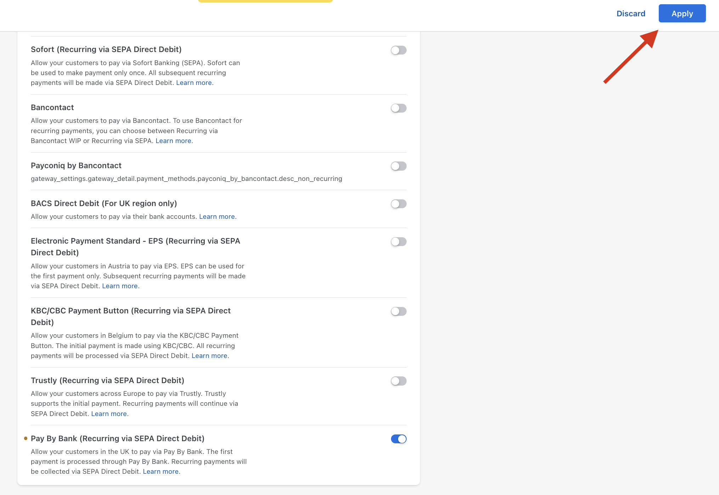Enable the Trustly payment toggle

point(398,381)
